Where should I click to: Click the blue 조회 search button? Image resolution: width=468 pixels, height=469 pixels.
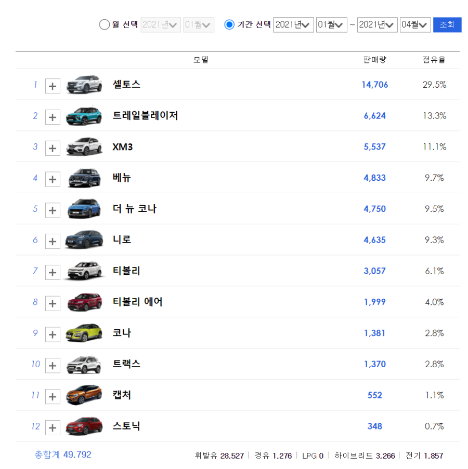click(447, 24)
